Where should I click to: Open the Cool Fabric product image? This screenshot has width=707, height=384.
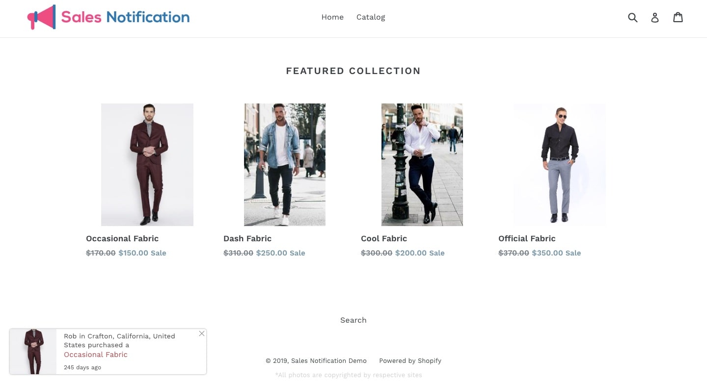point(422,165)
